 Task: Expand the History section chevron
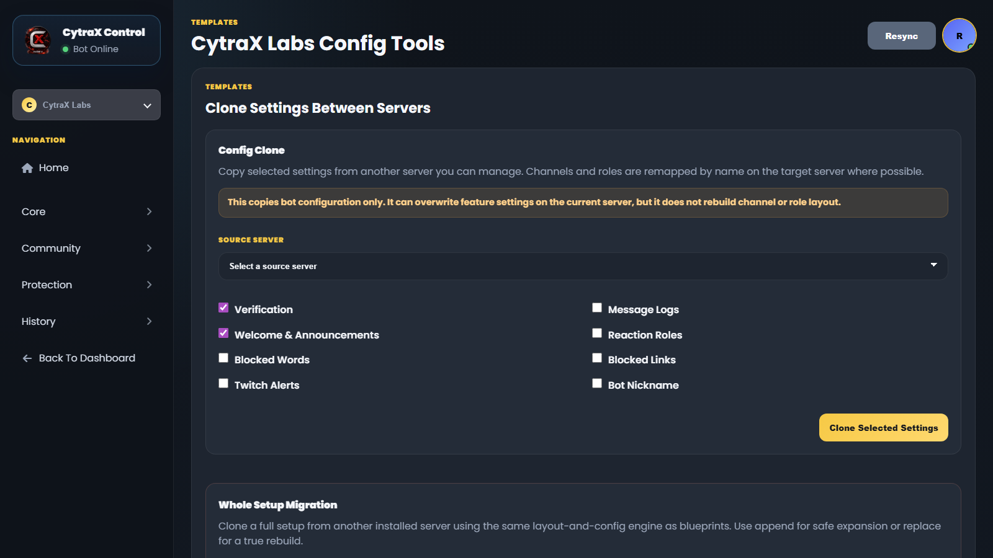point(149,322)
